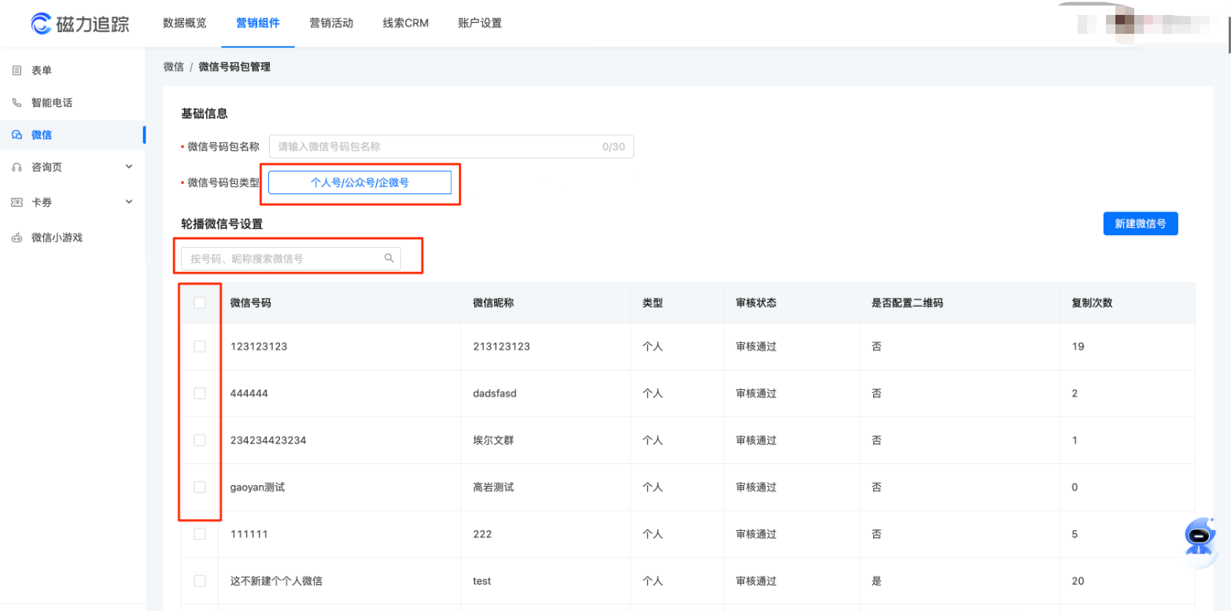
Task: Click the 磁力追踪 logo icon
Action: [41, 24]
